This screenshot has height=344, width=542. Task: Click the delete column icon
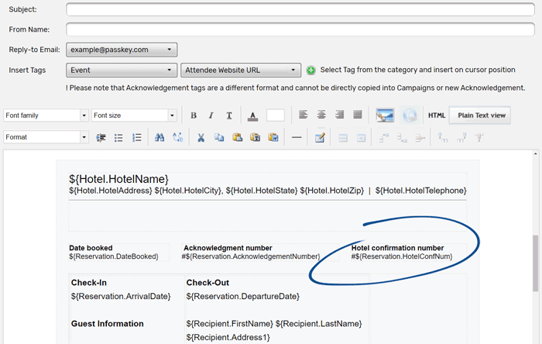coord(479,138)
